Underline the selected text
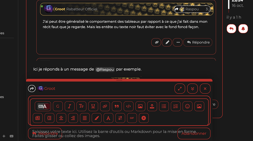 (x=93, y=106)
